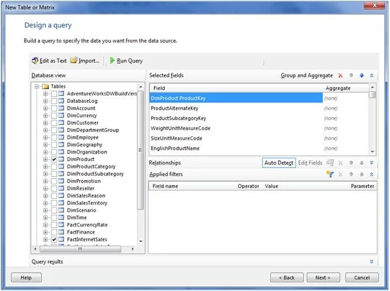Viewport: 390px width, 291px height.
Task: Move relationship down arrow icon
Action: coord(362,163)
